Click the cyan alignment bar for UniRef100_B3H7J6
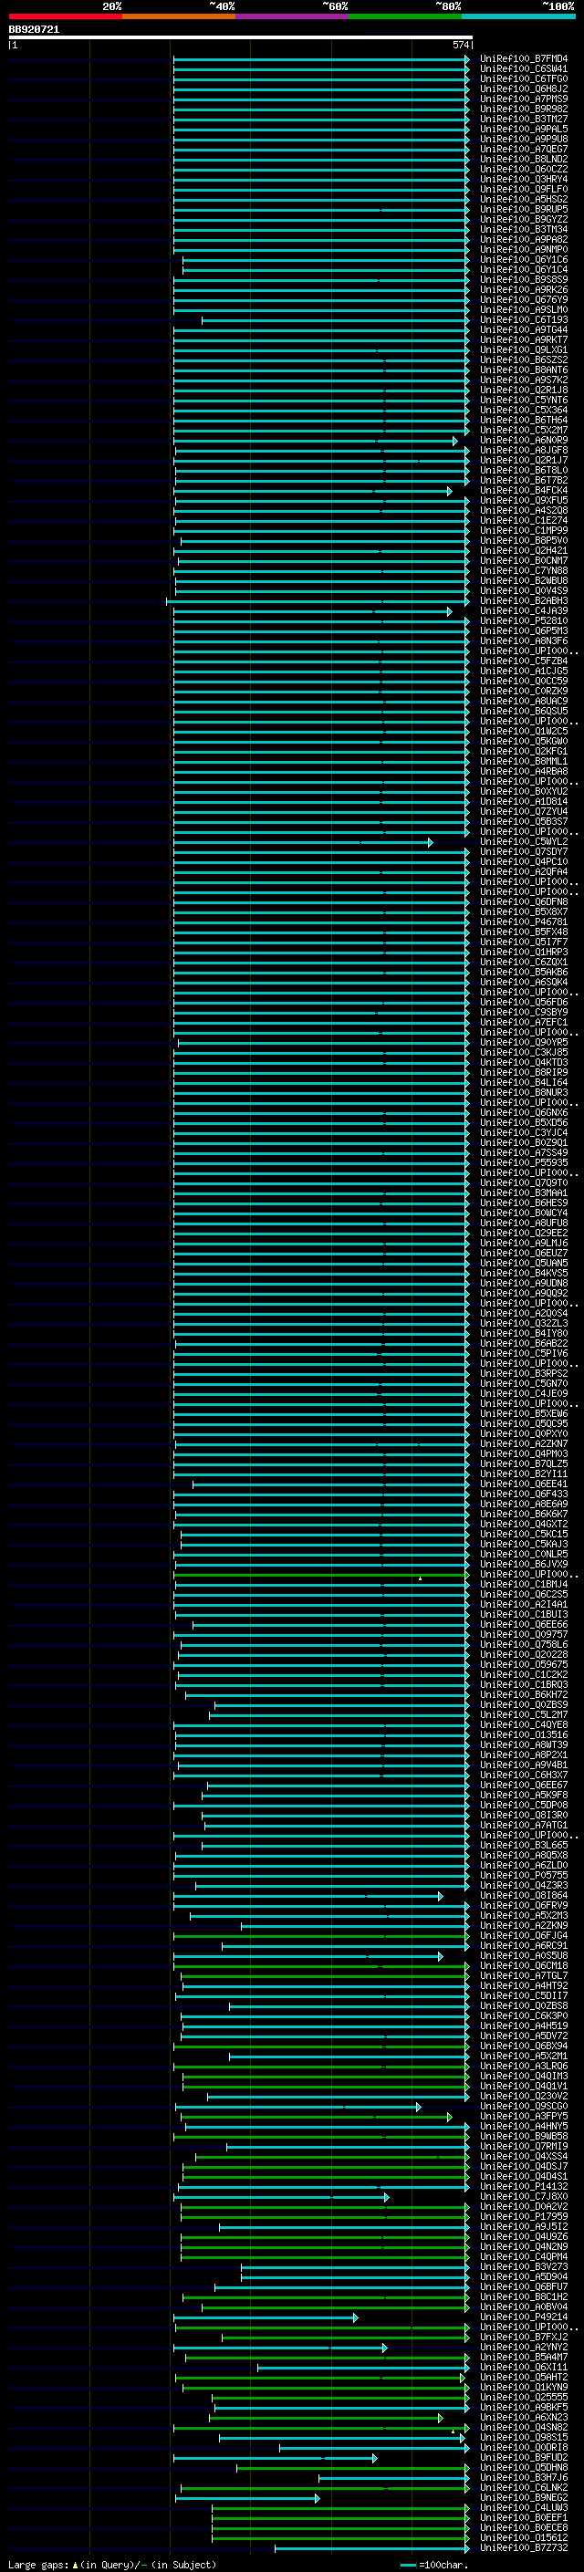584x2572 pixels. point(394,2478)
